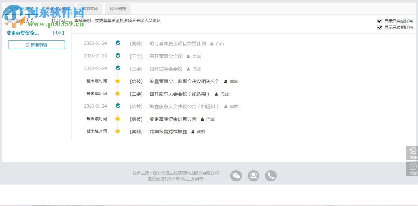418x206 pixels.
Task: Switch to the 事项智库 tab
Action: click(90, 9)
